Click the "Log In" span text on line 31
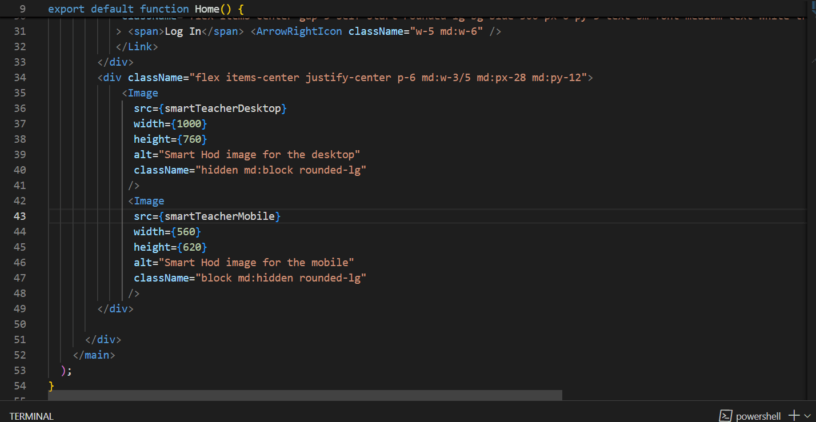This screenshot has height=422, width=816. coord(183,31)
